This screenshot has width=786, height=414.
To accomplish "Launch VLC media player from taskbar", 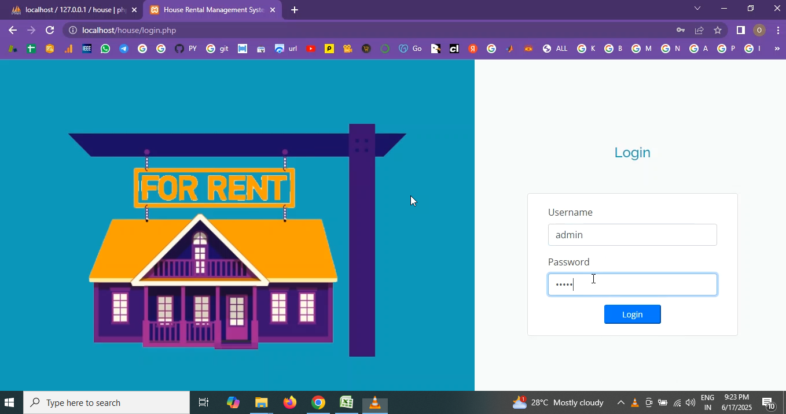I will (375, 403).
